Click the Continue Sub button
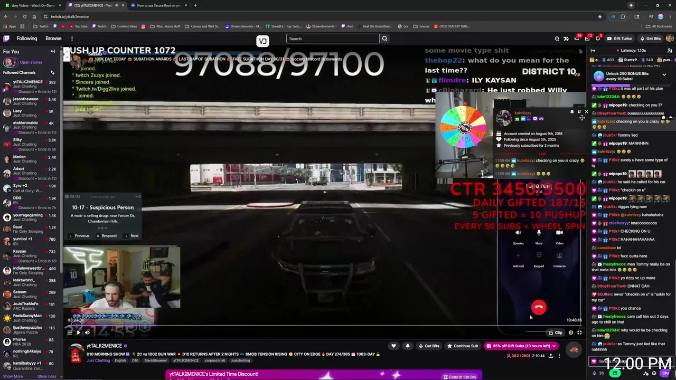 tap(463, 346)
